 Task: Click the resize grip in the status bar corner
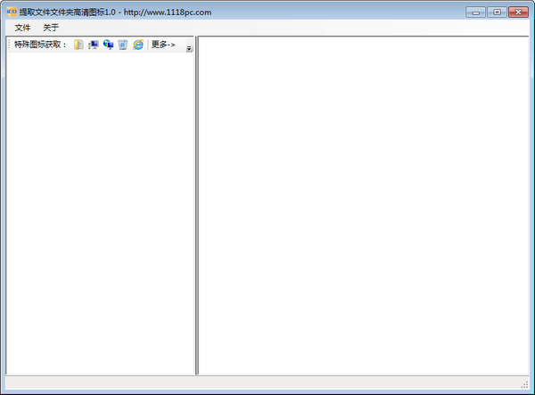coord(524,383)
